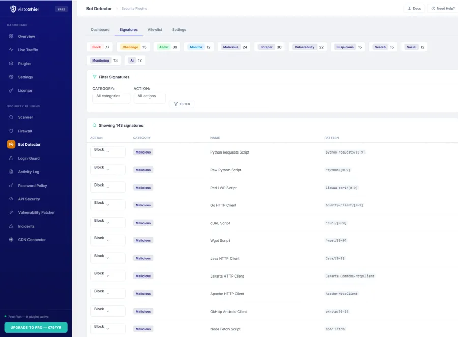The height and width of the screenshot is (337, 458).
Task: Open the Docs page
Action: 414,8
